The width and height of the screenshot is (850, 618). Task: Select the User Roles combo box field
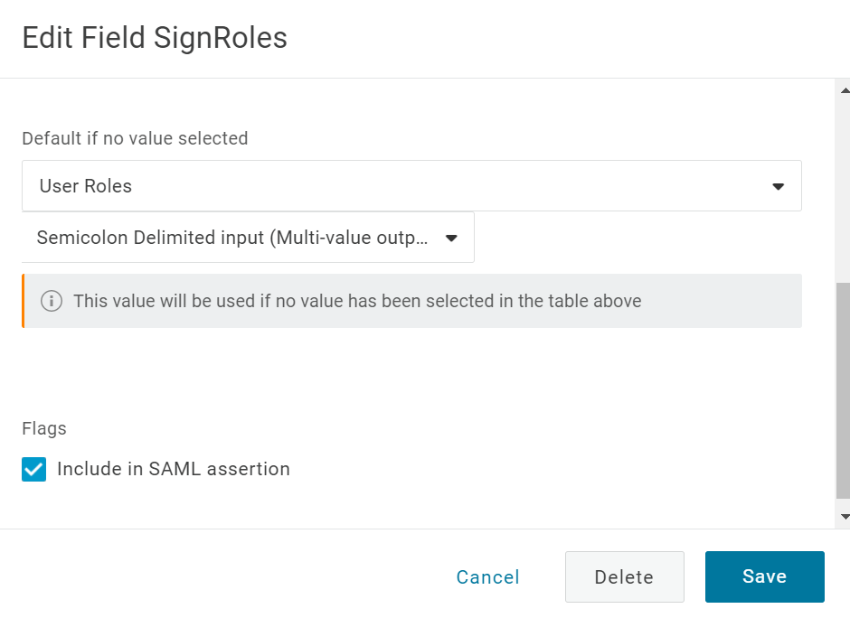coord(398,186)
